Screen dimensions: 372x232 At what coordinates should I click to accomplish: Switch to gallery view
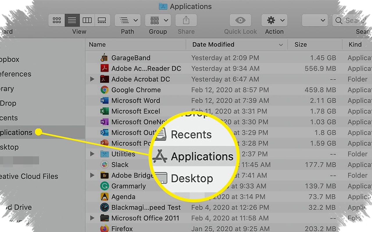pos(102,20)
